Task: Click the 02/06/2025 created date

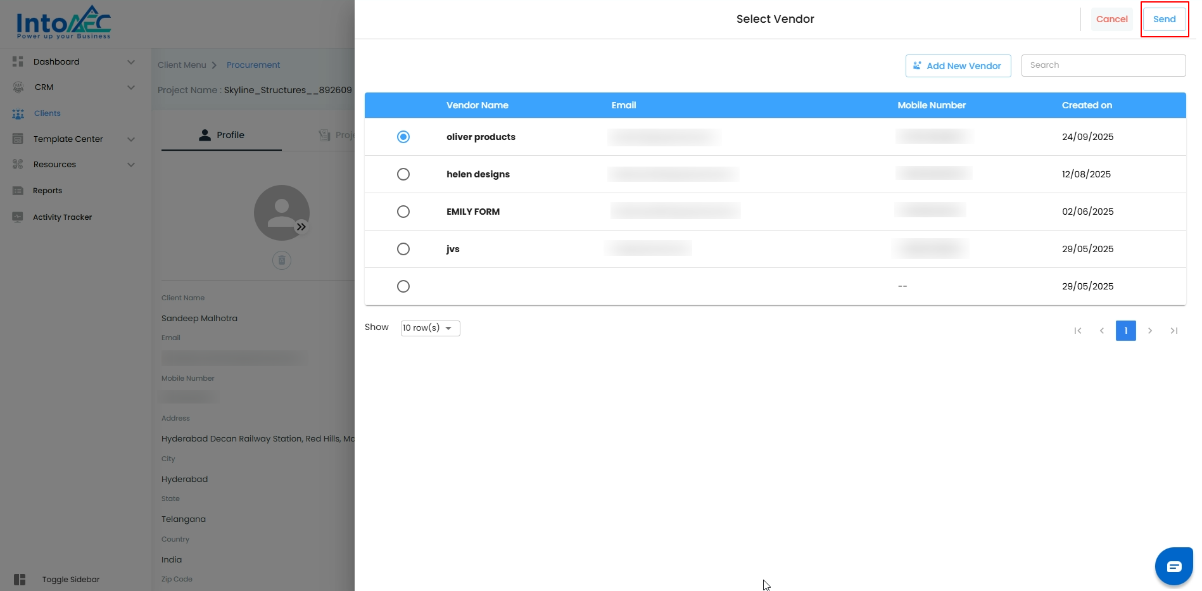Action: point(1087,212)
